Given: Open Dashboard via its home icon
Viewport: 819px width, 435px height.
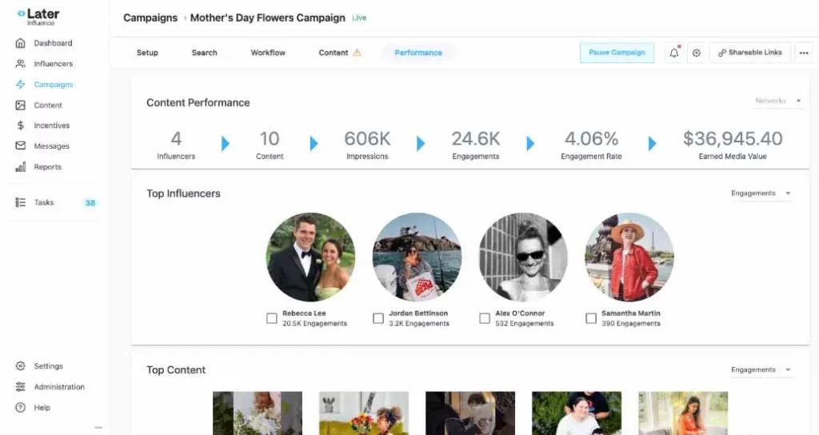Looking at the screenshot, I should click(x=20, y=43).
